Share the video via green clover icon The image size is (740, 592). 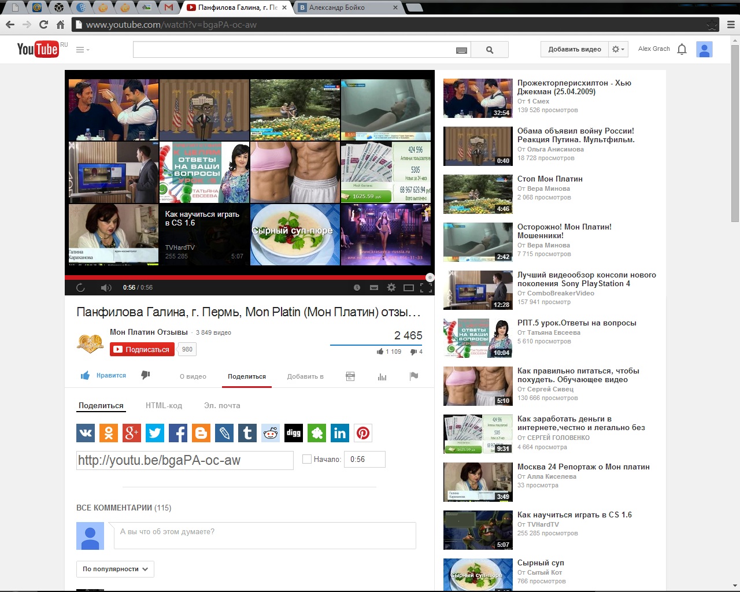click(x=317, y=432)
